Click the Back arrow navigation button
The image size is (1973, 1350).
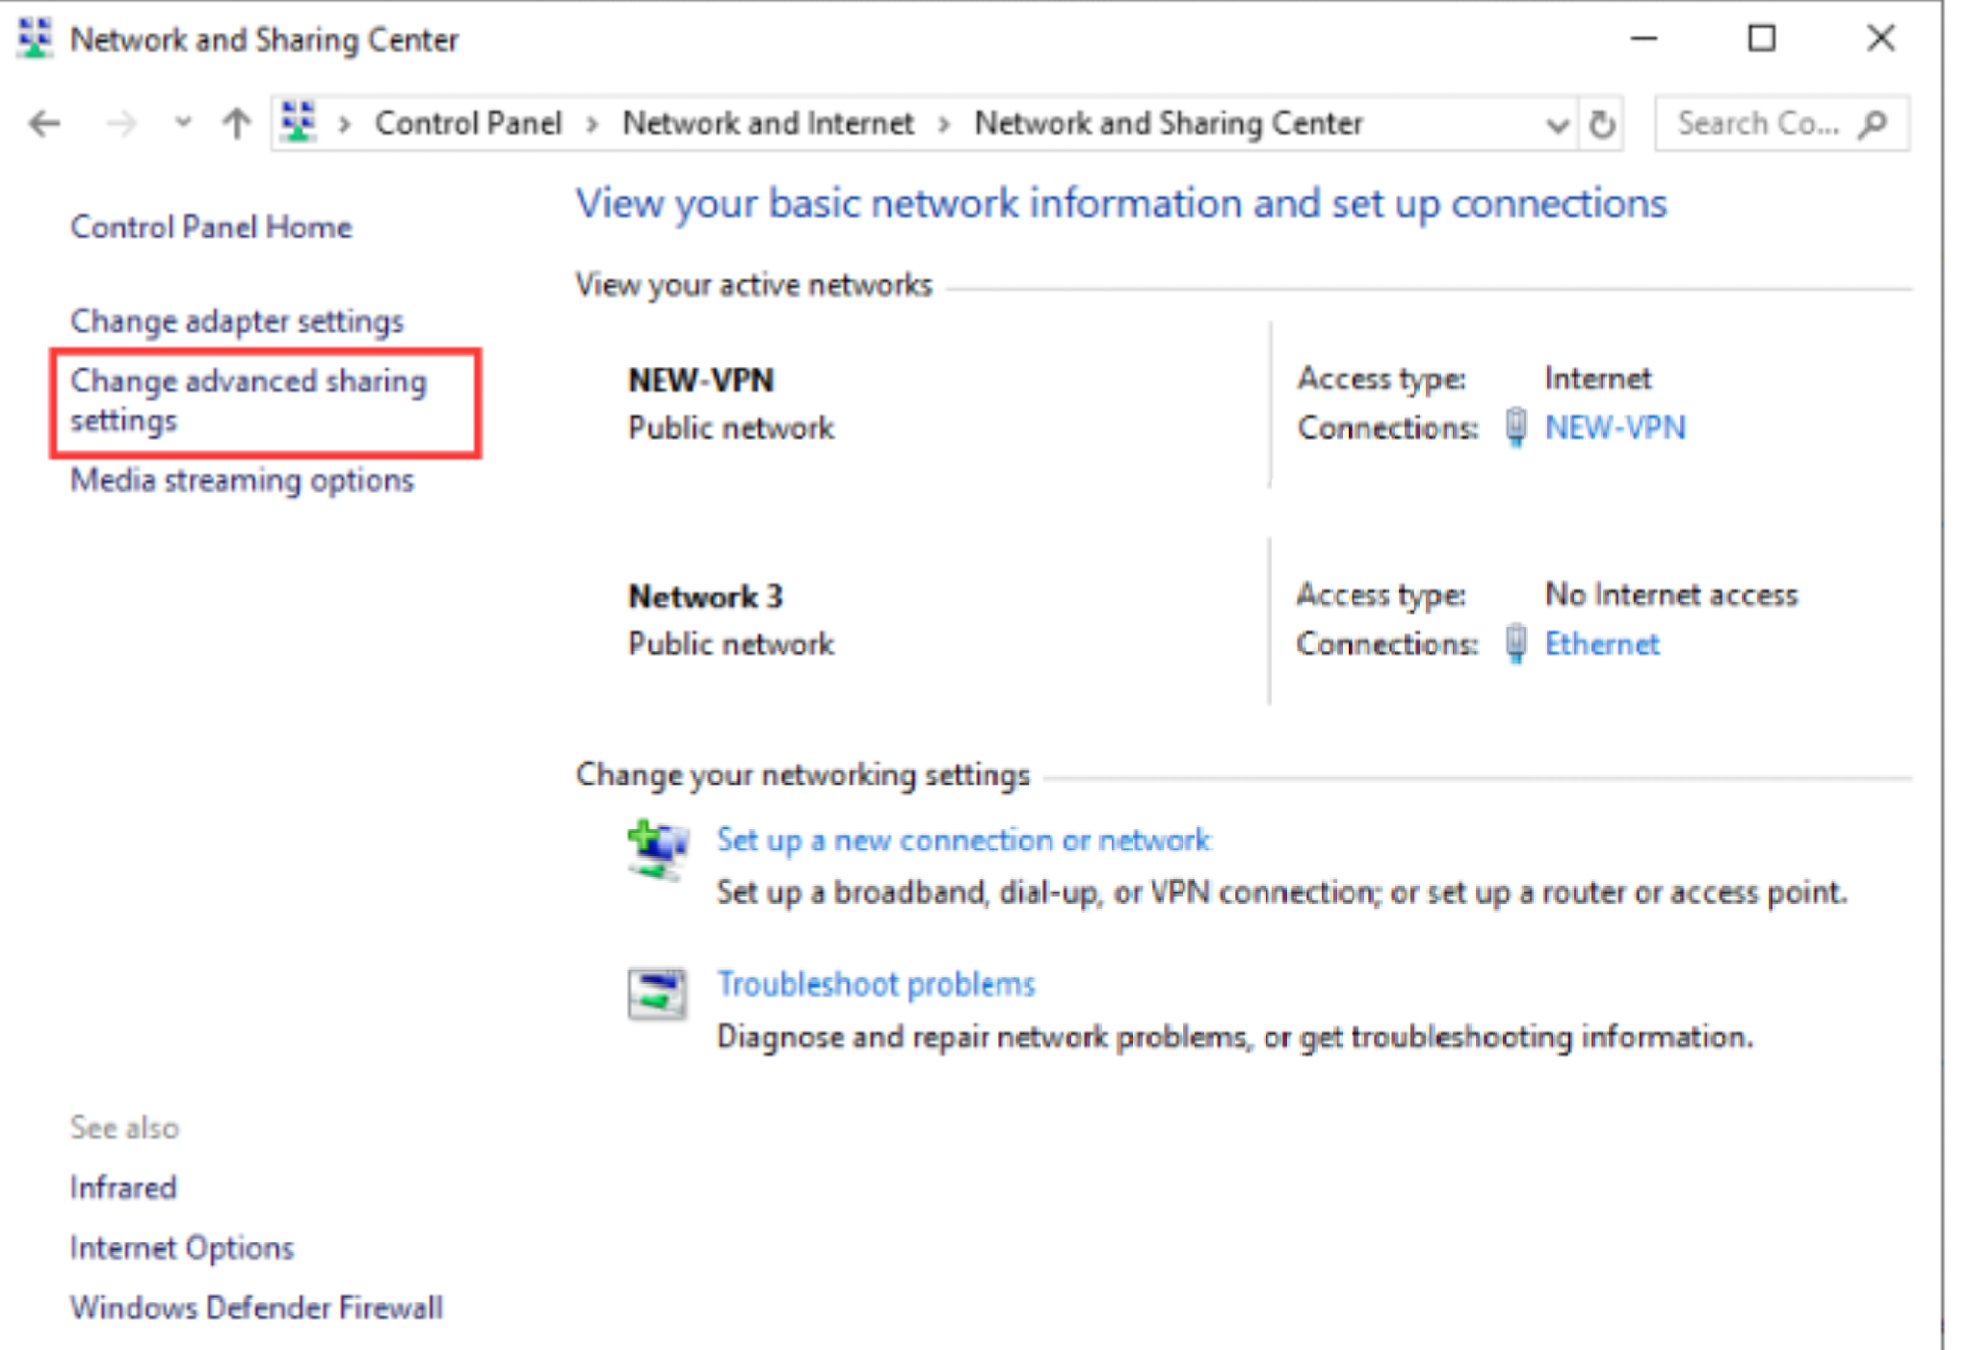(44, 123)
